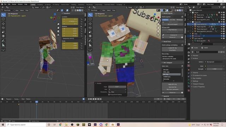Select the Move tool in right viewport
The image size is (226, 127).
coord(90,24)
